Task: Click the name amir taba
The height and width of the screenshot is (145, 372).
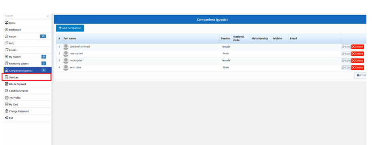Action: 76,68
